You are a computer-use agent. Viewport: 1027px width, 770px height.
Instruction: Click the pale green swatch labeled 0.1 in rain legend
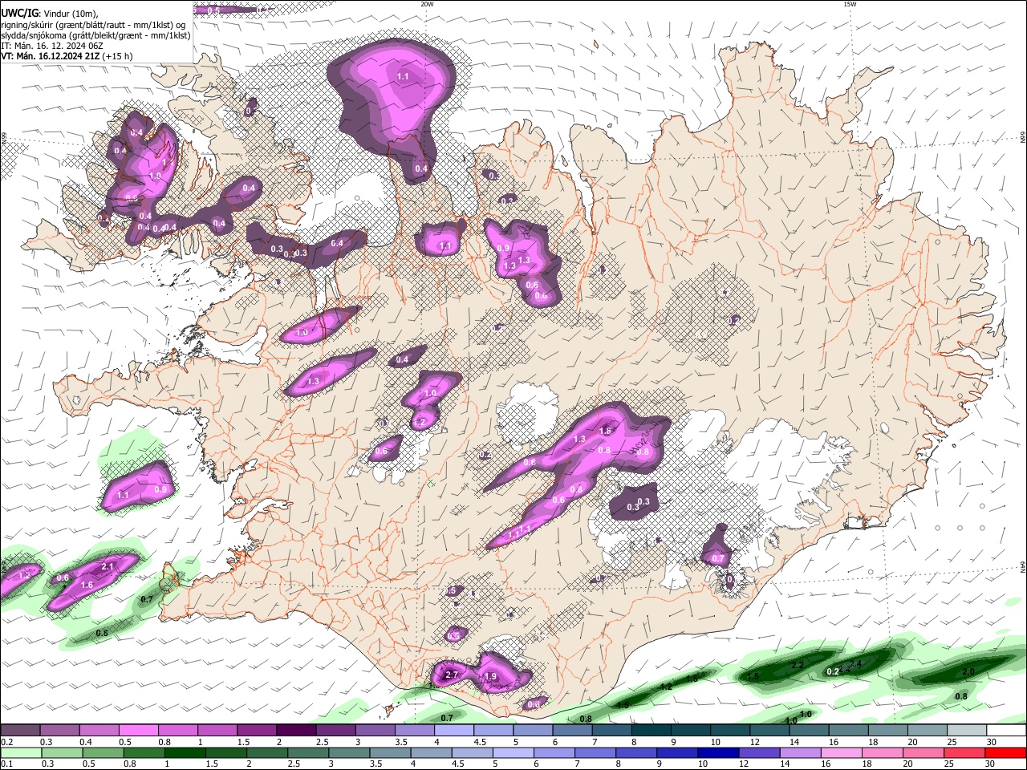point(21,752)
